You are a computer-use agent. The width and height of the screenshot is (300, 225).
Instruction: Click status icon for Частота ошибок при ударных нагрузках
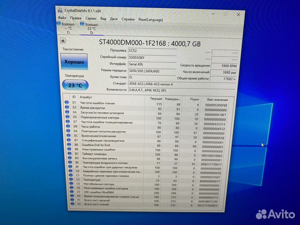70,167
